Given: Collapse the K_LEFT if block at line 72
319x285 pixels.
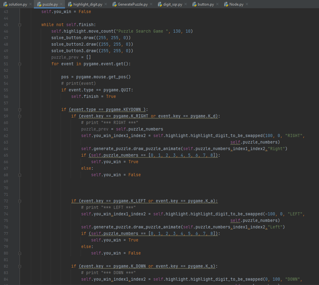Looking at the screenshot, I should click(20, 201).
